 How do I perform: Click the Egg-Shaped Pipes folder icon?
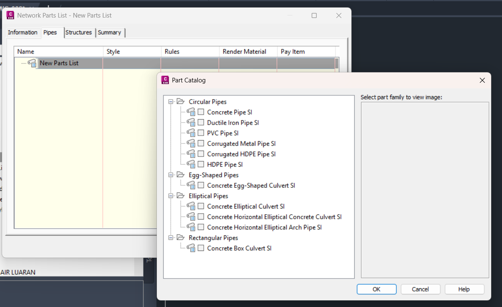click(180, 175)
